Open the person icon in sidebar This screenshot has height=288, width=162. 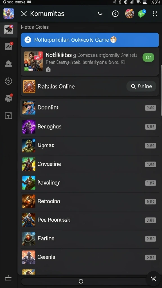[8, 64]
